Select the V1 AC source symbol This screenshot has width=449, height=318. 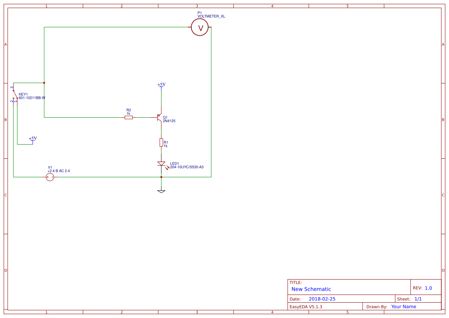click(x=50, y=177)
